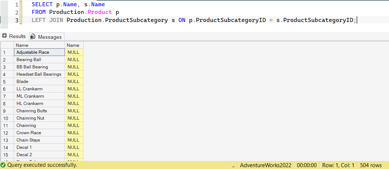
Task: Select the 'Crown Race' cell
Action: pyautogui.click(x=39, y=133)
